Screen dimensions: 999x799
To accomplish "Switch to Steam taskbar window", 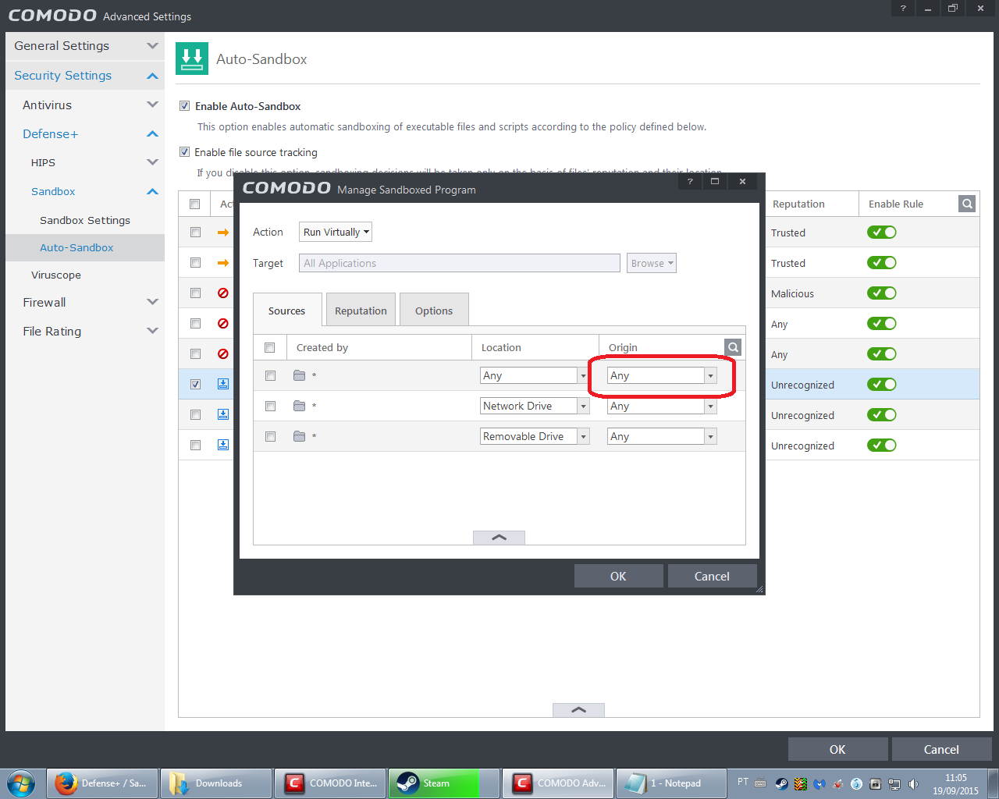I will 444,783.
